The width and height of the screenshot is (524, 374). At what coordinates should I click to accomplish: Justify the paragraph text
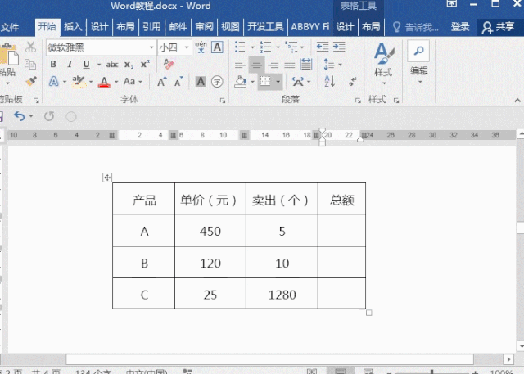(x=289, y=64)
